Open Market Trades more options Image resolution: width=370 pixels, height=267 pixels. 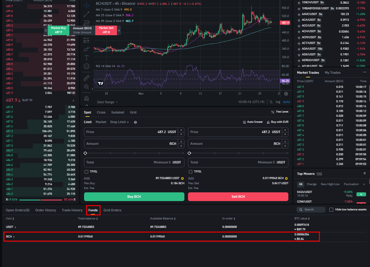tap(365, 73)
